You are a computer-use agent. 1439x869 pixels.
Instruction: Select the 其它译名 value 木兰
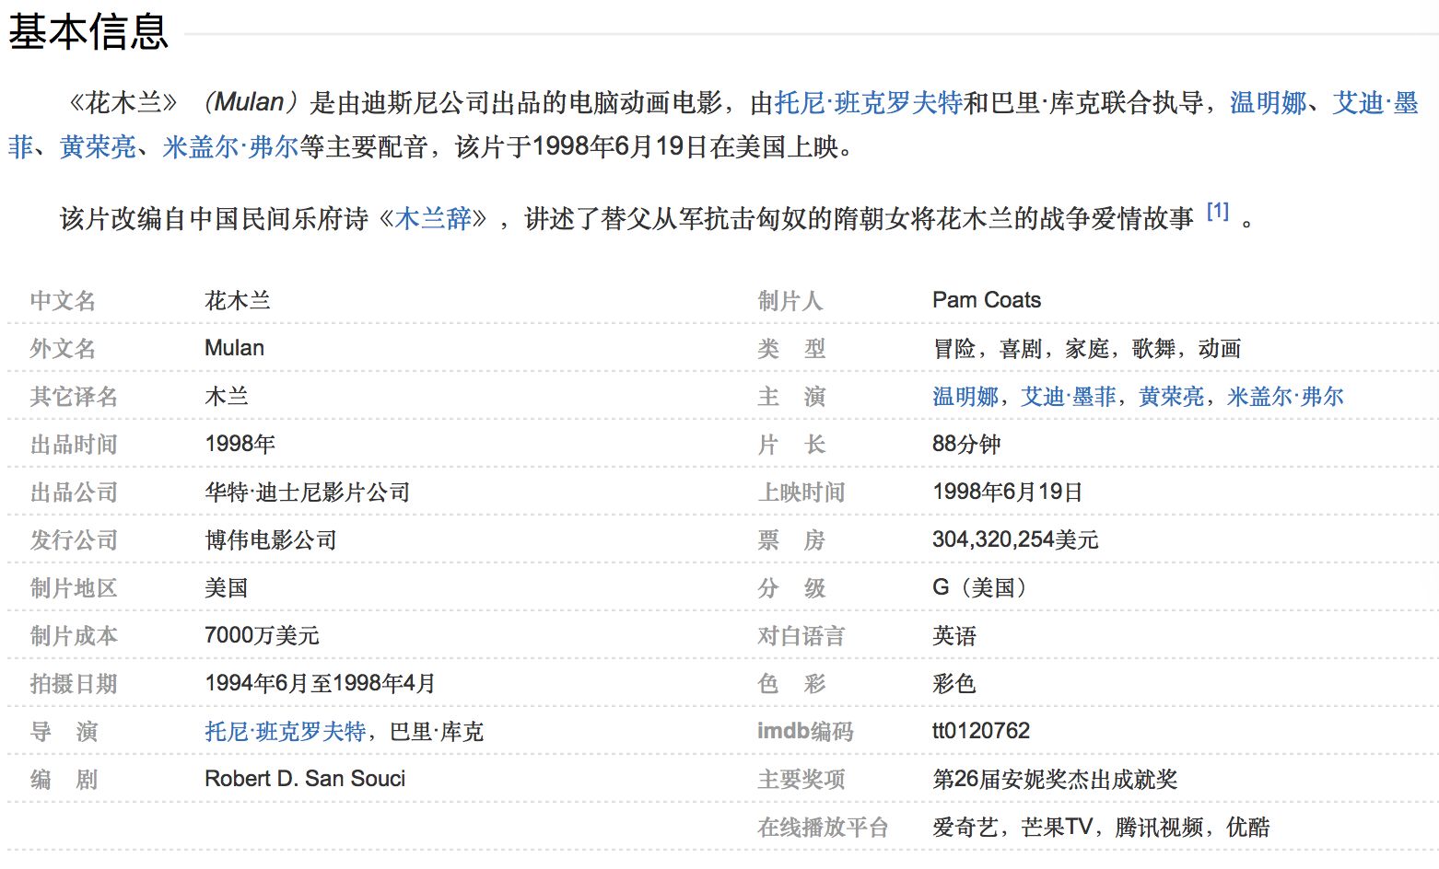227,397
